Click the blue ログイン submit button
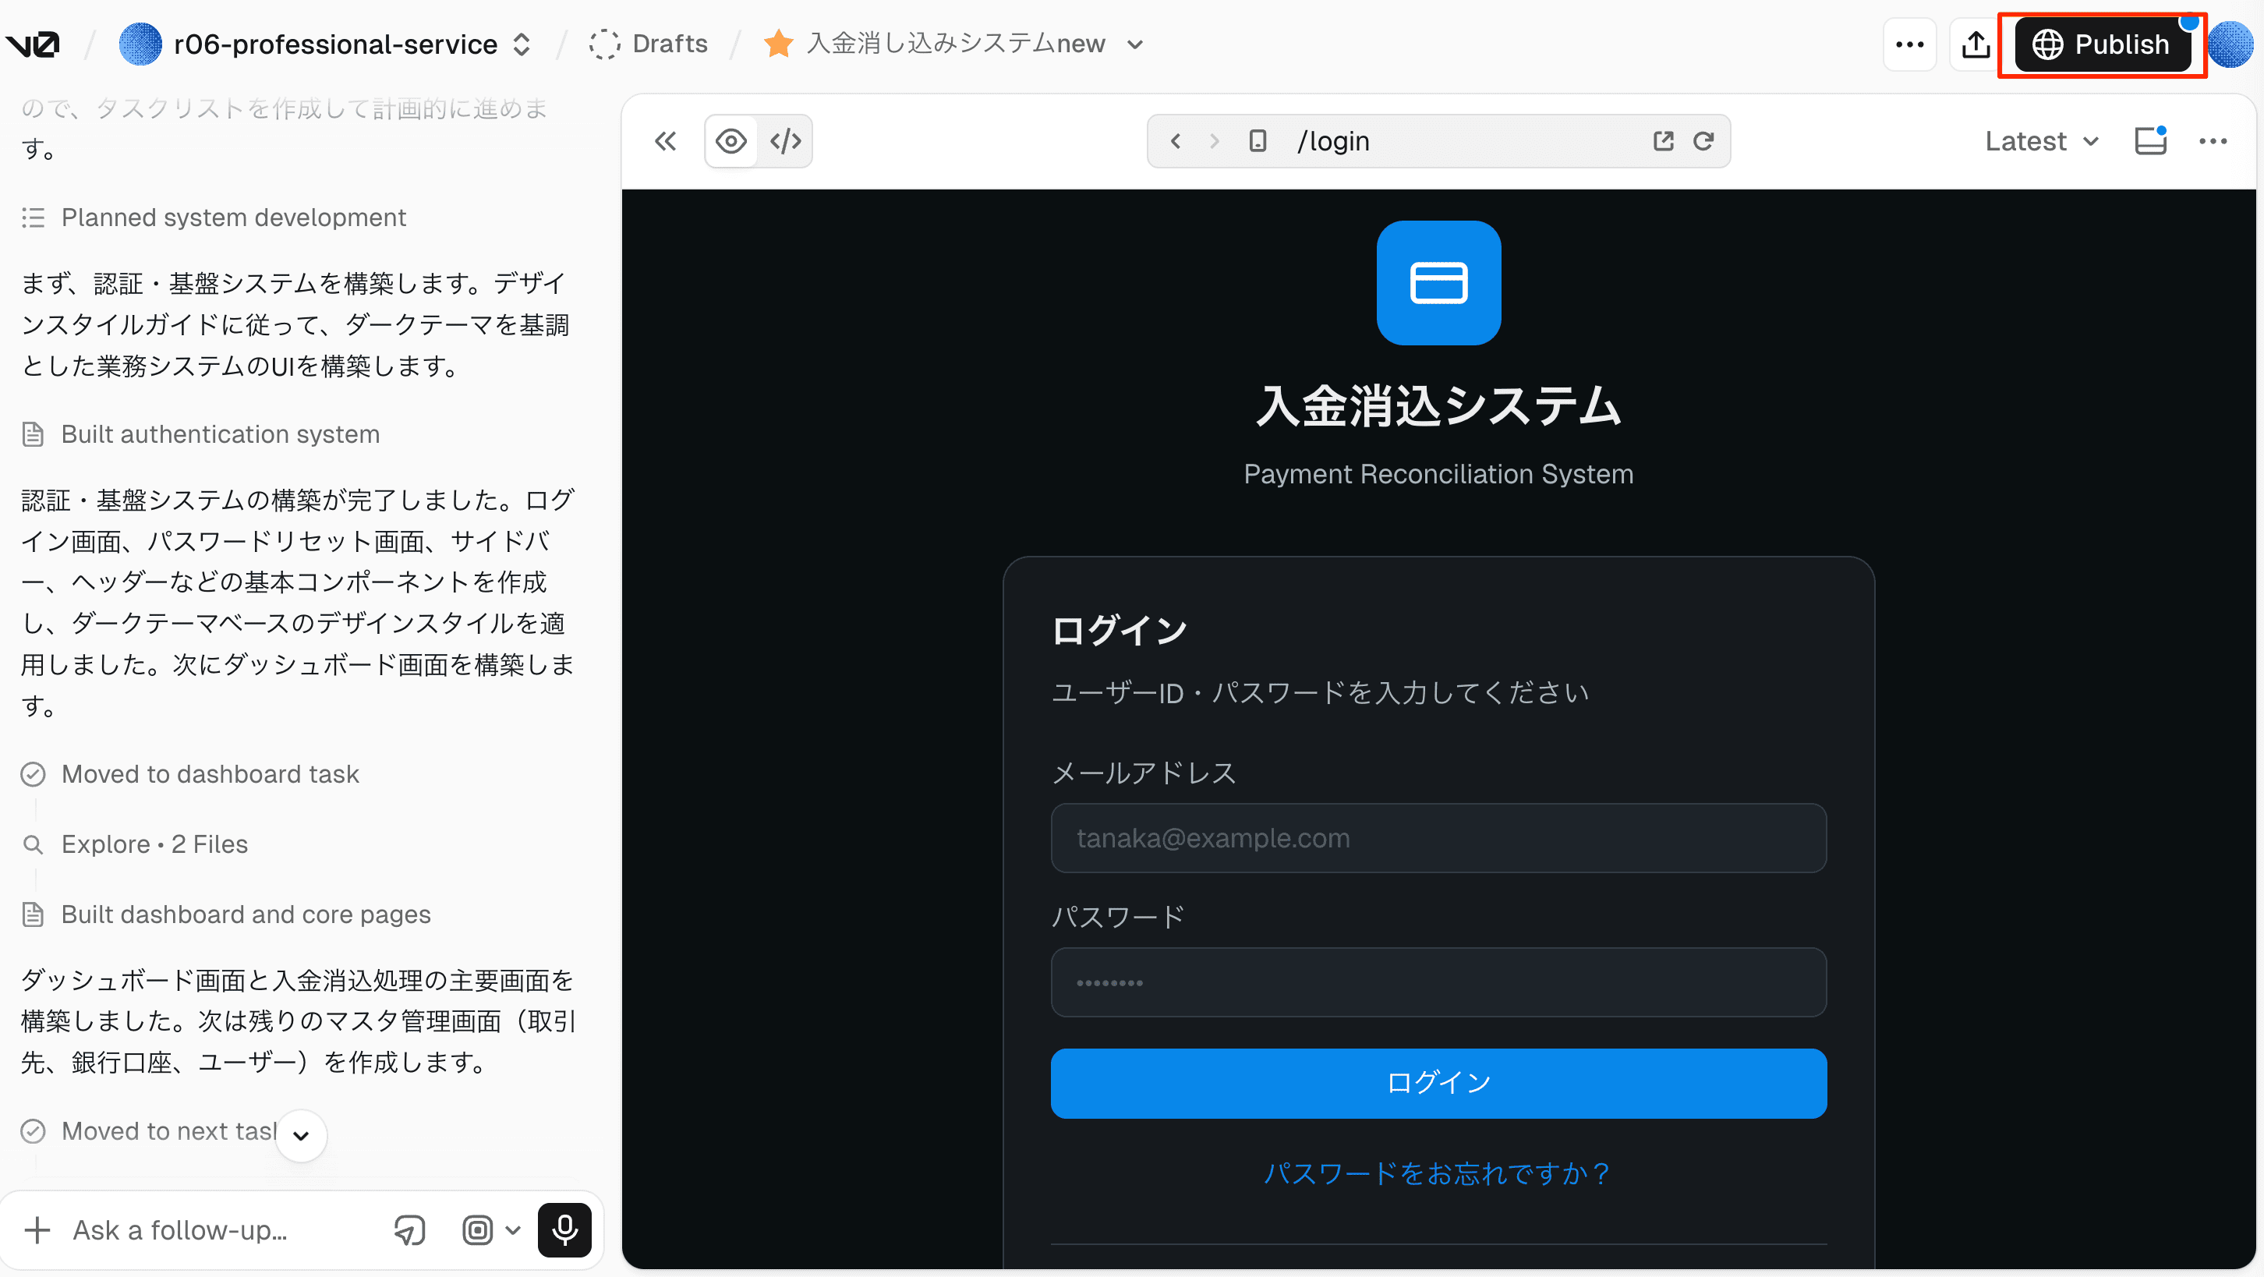The width and height of the screenshot is (2264, 1277). pos(1438,1084)
